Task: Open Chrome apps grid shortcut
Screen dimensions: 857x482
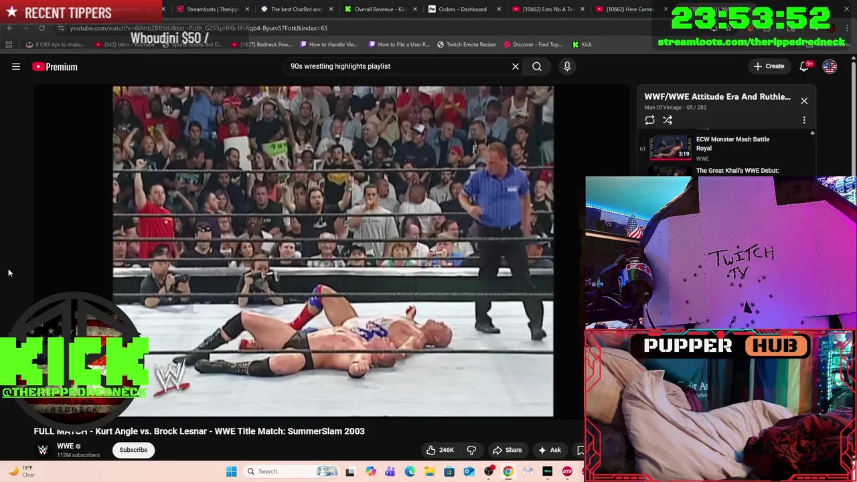Action: [9, 44]
